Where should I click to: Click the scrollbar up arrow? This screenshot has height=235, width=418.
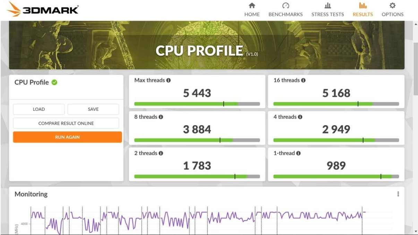(416, 24)
